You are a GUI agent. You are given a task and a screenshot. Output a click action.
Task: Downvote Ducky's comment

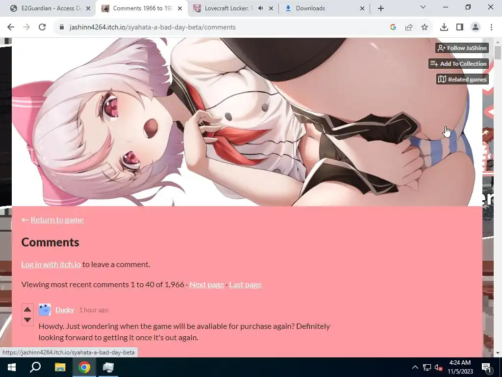27,320
